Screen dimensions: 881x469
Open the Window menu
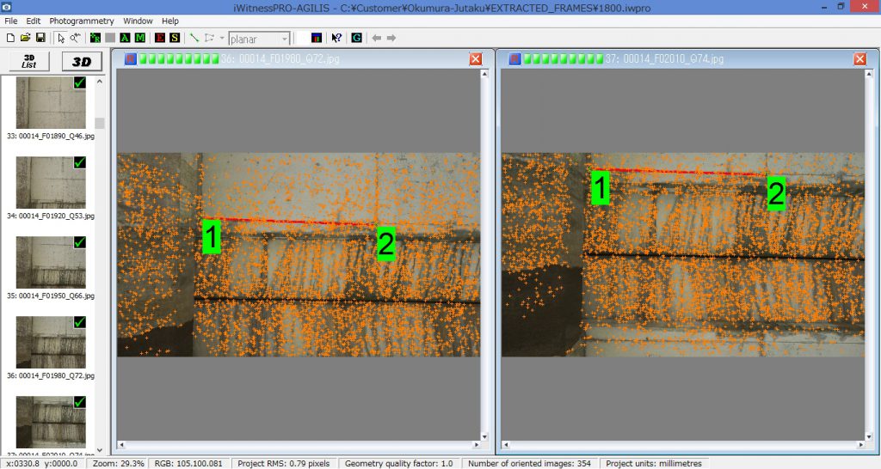138,21
